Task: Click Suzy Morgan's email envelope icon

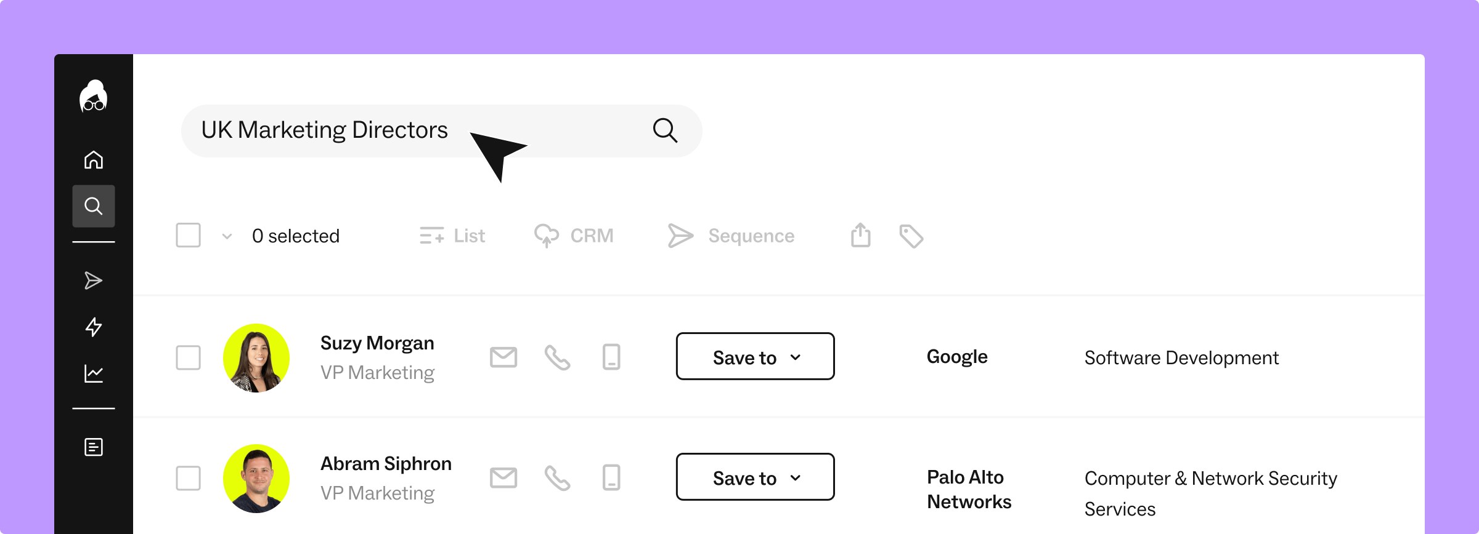Action: pos(503,357)
